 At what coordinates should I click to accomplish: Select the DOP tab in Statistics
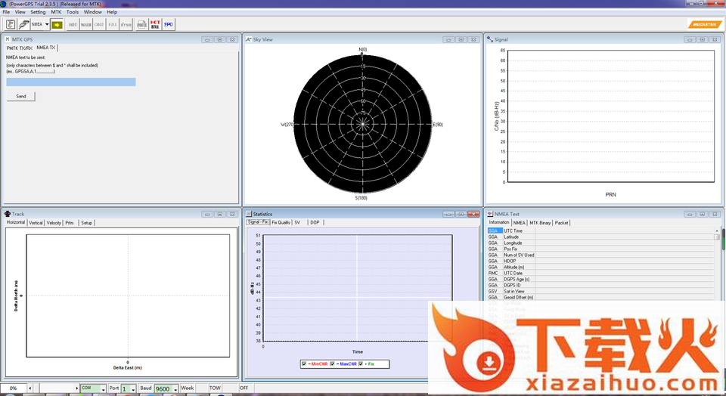[x=315, y=222]
